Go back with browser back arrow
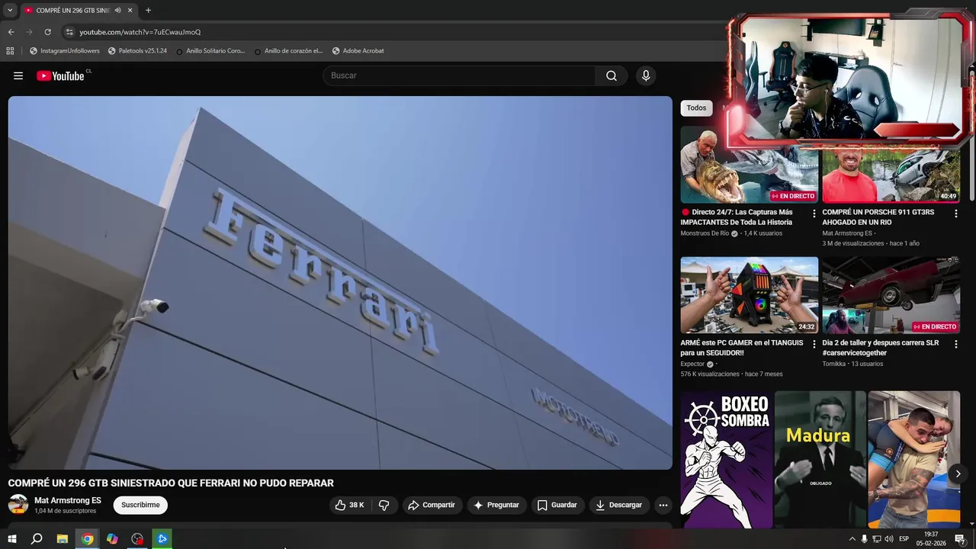Screen dimensions: 976x549 11,32
